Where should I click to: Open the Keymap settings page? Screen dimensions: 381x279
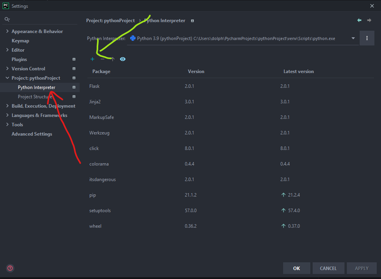point(21,40)
